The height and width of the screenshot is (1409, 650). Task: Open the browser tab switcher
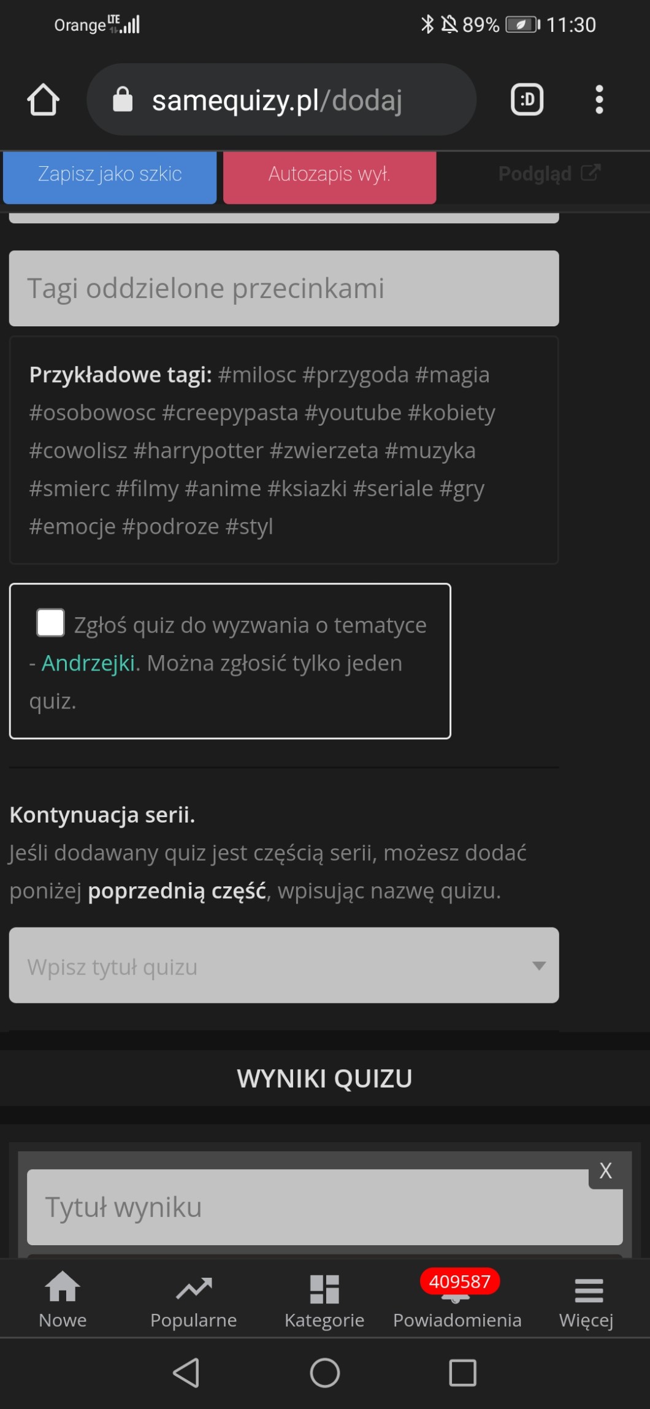[527, 99]
